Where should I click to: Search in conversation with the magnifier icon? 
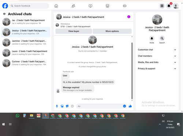[162, 38]
